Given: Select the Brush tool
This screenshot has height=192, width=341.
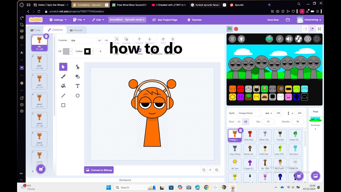Looking at the screenshot, I should point(63,76).
